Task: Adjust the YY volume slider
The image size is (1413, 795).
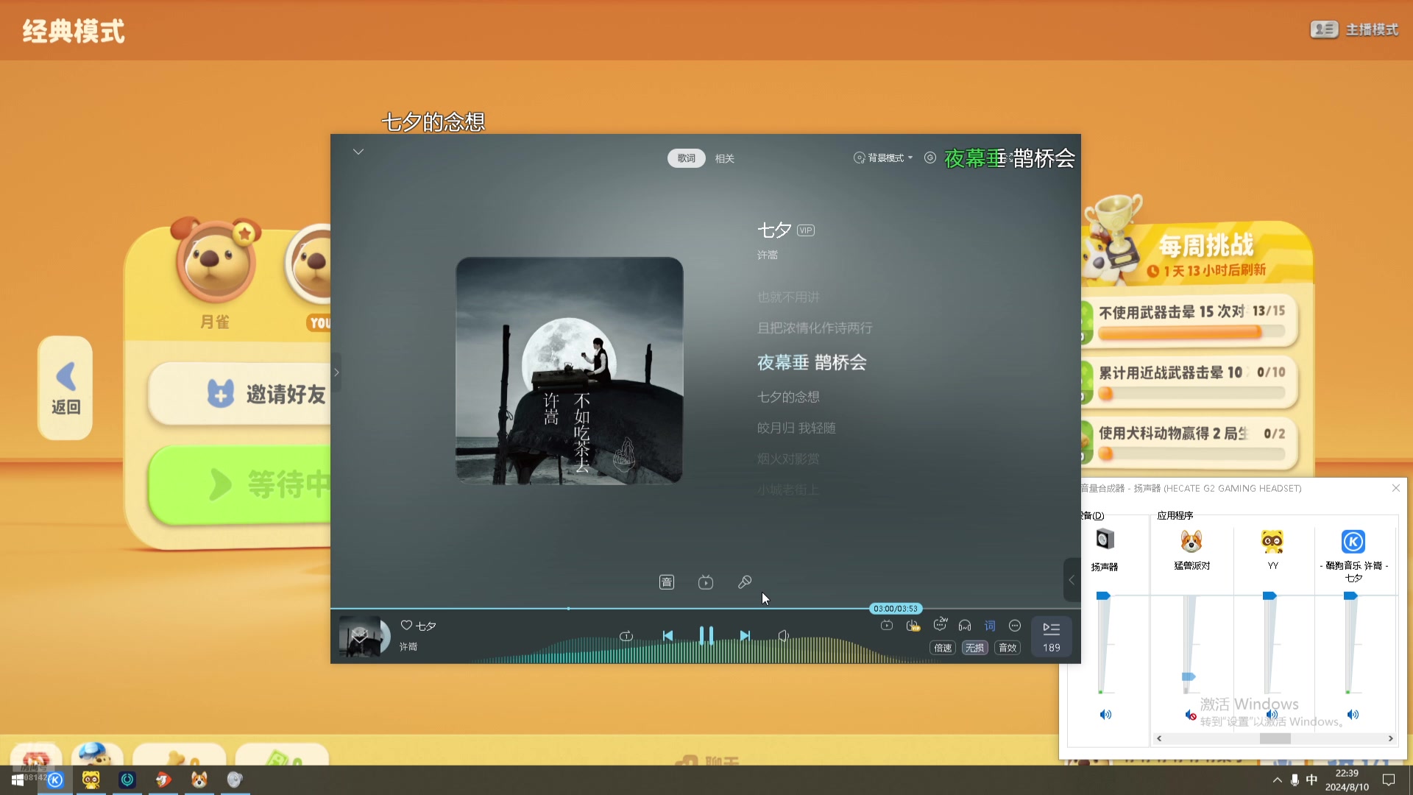Action: [1269, 595]
